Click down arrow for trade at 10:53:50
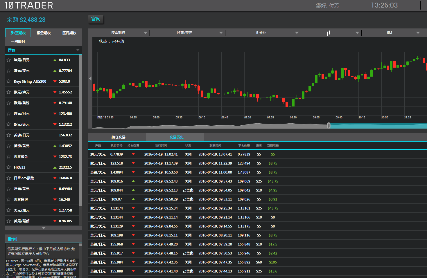 tap(133, 172)
